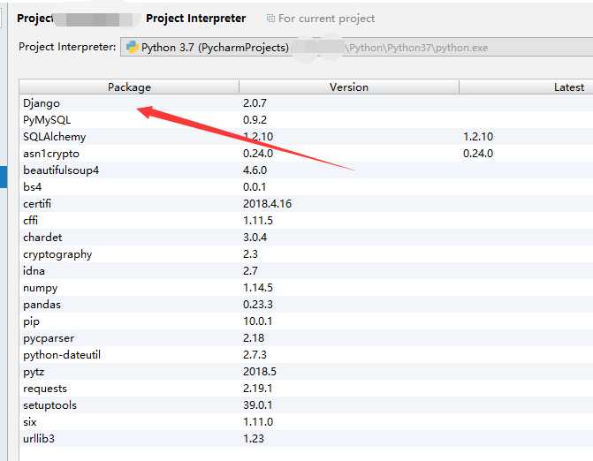This screenshot has width=593, height=461.
Task: Click the For current project icon
Action: pyautogui.click(x=270, y=19)
